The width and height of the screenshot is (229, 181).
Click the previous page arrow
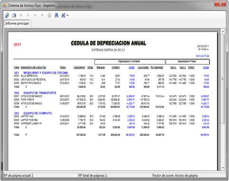28,15
